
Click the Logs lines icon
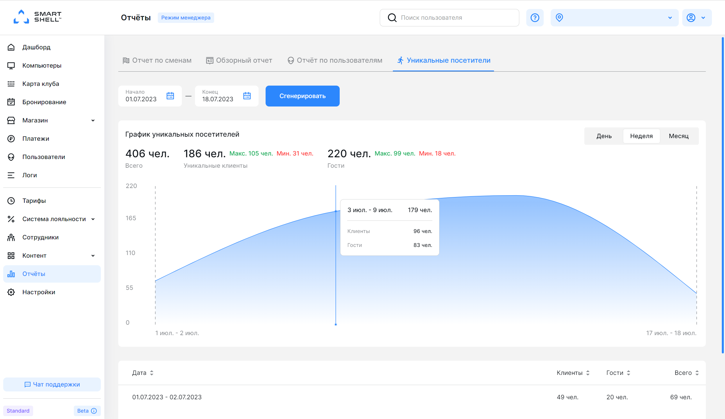point(11,175)
